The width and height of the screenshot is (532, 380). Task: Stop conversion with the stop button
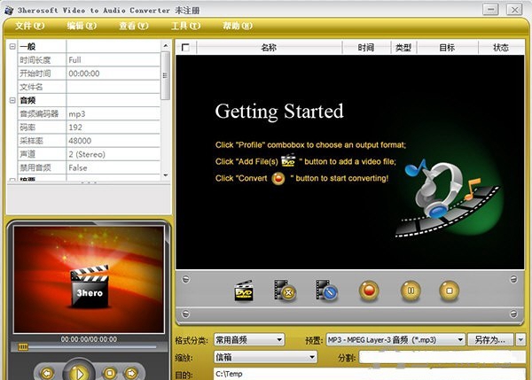click(450, 291)
